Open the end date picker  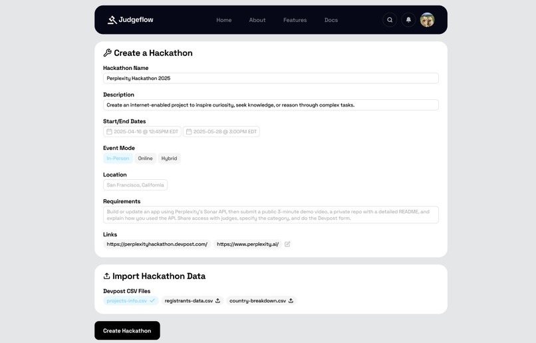coord(221,131)
